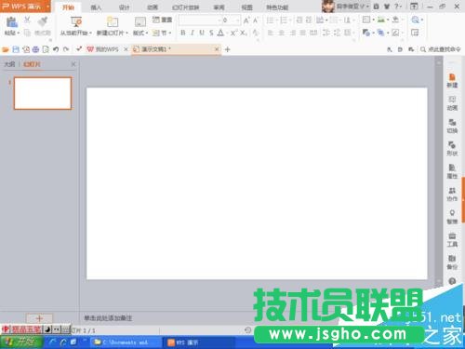
Task: Select slide 1 thumbnail
Action: (43, 93)
